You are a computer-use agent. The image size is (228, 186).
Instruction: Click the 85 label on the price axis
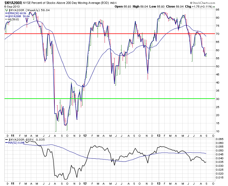click(217, 10)
